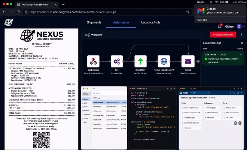This screenshot has height=150, width=247.
Task: Open the workflow three-dot options menu
Action: (x=241, y=35)
